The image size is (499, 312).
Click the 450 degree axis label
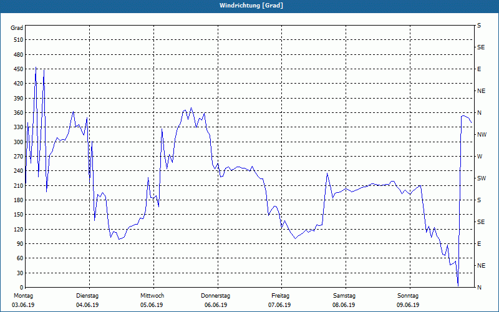17,69
